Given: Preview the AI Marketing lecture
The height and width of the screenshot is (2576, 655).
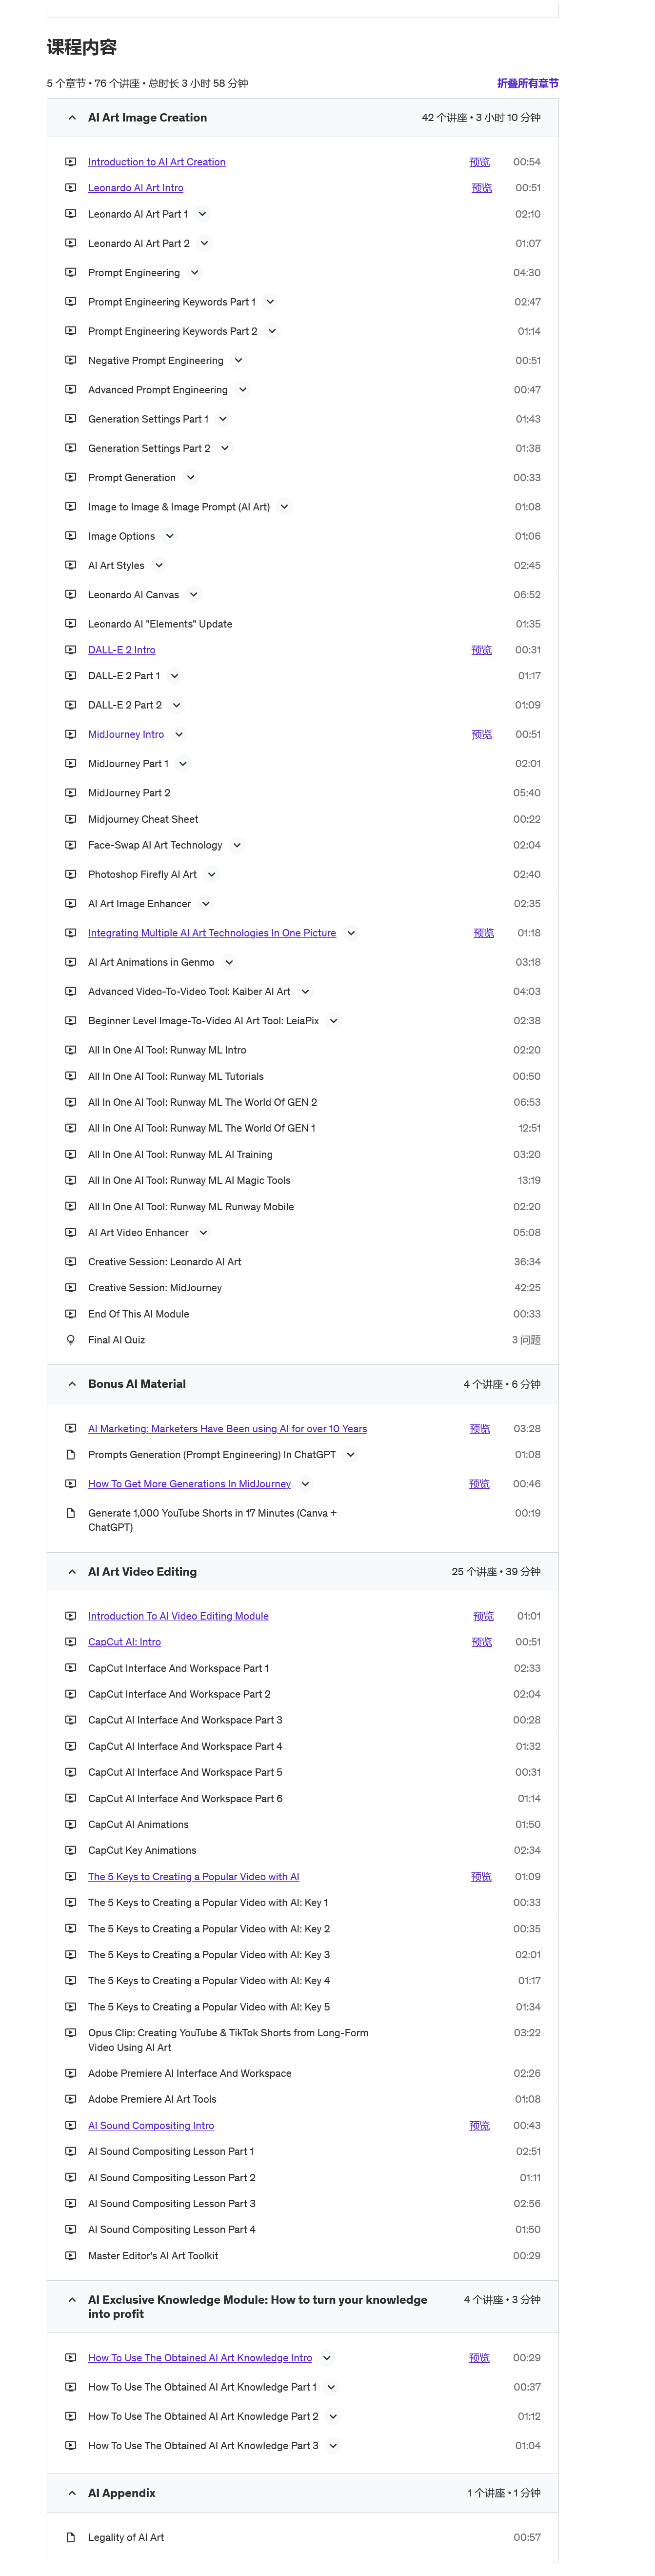Looking at the screenshot, I should point(480,1429).
